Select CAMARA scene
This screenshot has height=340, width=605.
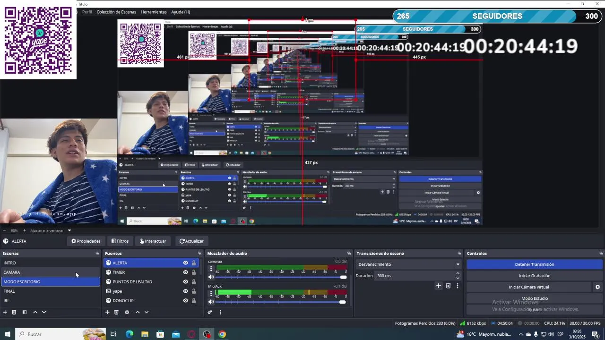[x=51, y=272]
